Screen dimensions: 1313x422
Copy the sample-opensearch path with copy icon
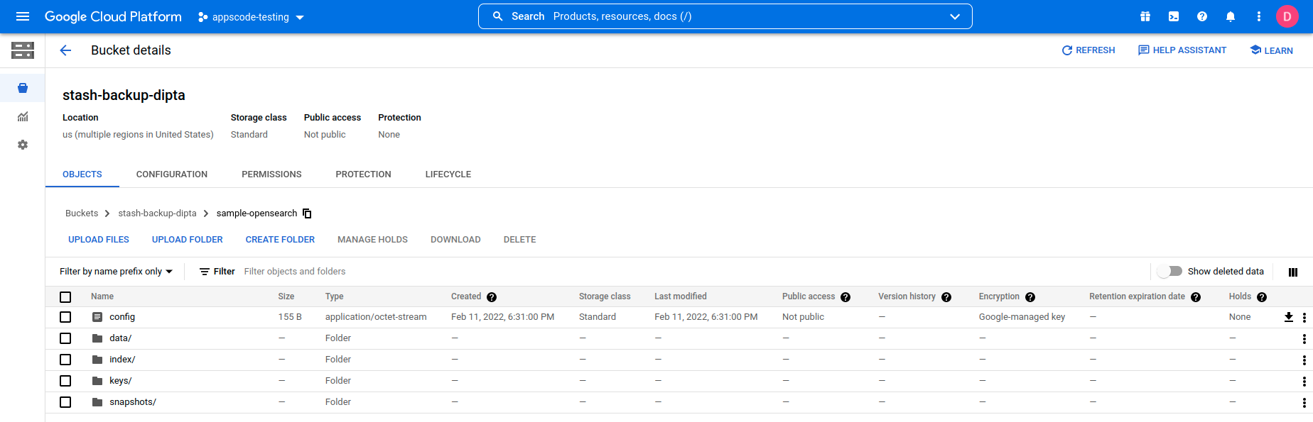tap(307, 213)
